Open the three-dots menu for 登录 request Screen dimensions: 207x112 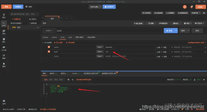38,27
